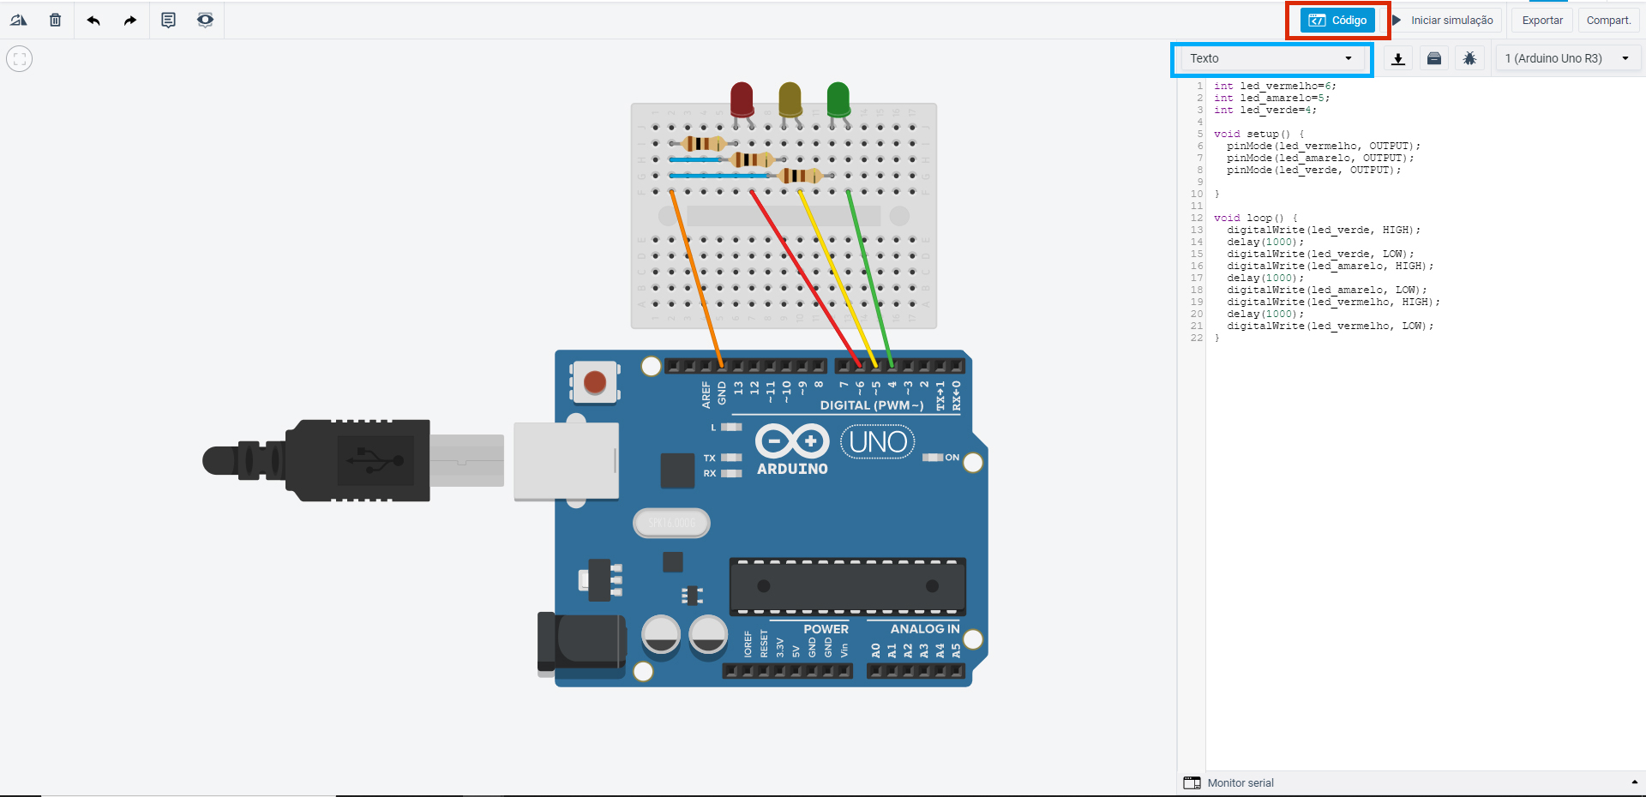Select the red LED on breadboard

click(x=742, y=99)
